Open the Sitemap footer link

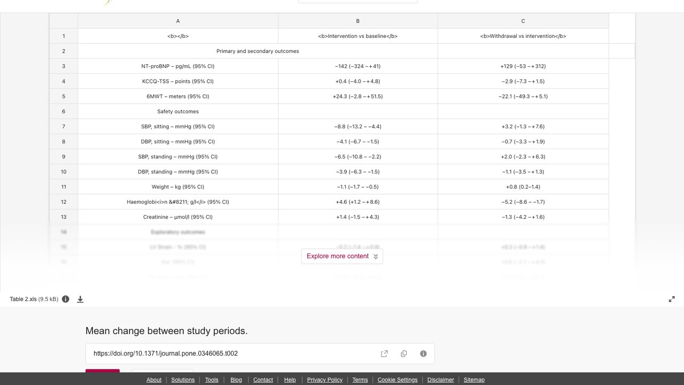click(x=474, y=380)
